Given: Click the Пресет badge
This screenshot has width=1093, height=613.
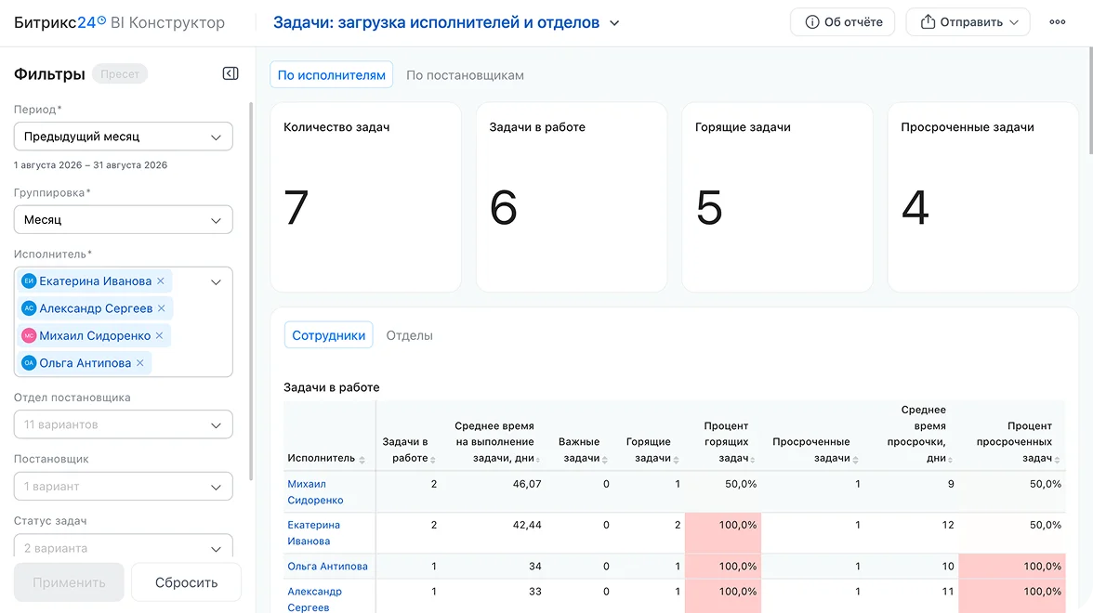Looking at the screenshot, I should click(x=120, y=74).
